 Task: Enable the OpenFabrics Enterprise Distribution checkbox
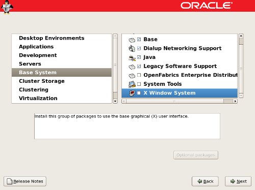[x=139, y=75]
